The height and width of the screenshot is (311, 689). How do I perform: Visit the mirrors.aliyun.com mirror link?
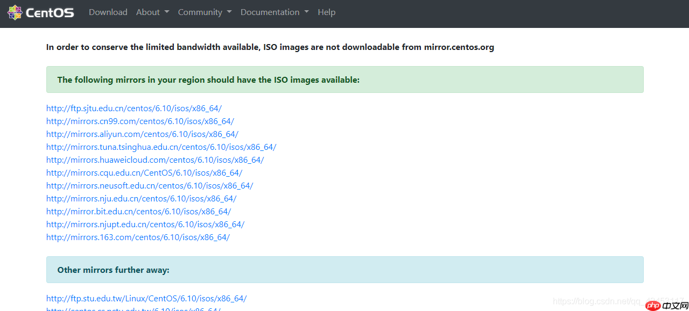tap(142, 134)
